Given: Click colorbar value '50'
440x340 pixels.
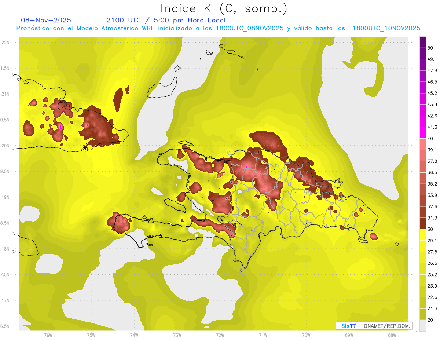Looking at the screenshot, I should [x=431, y=48].
